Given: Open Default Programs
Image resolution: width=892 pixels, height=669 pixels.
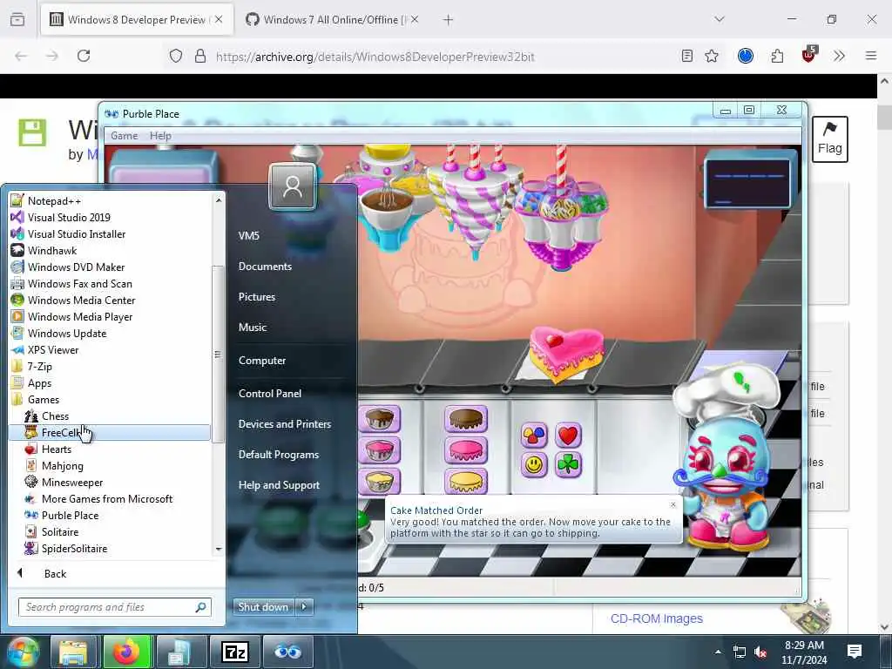Looking at the screenshot, I should pyautogui.click(x=279, y=455).
